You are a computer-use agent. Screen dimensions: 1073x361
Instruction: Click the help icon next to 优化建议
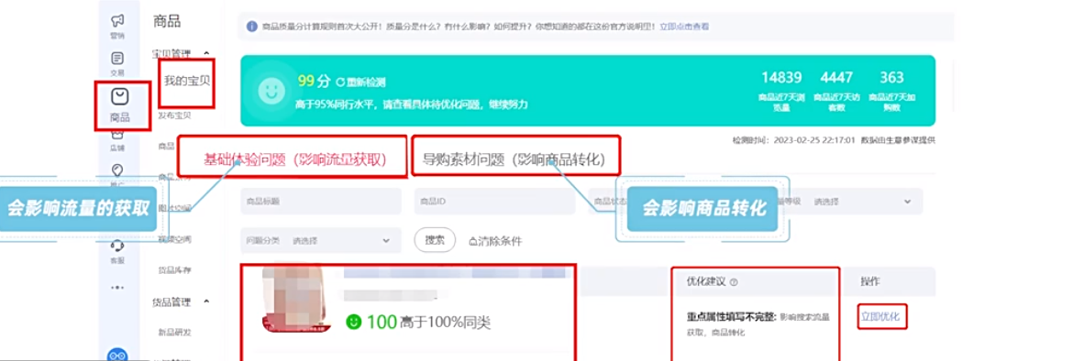[735, 282]
